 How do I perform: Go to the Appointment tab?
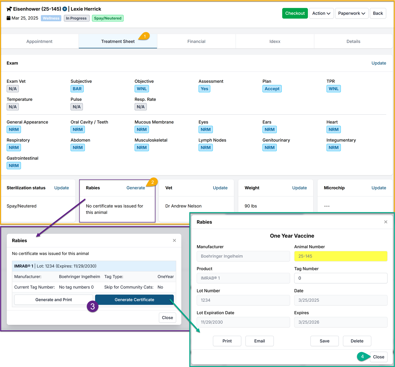[39, 42]
